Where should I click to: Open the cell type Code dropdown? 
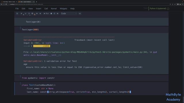(x=69, y=13)
